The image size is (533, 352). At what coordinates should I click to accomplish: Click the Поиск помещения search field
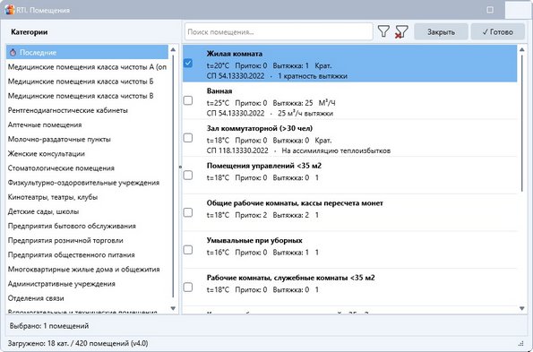(279, 32)
